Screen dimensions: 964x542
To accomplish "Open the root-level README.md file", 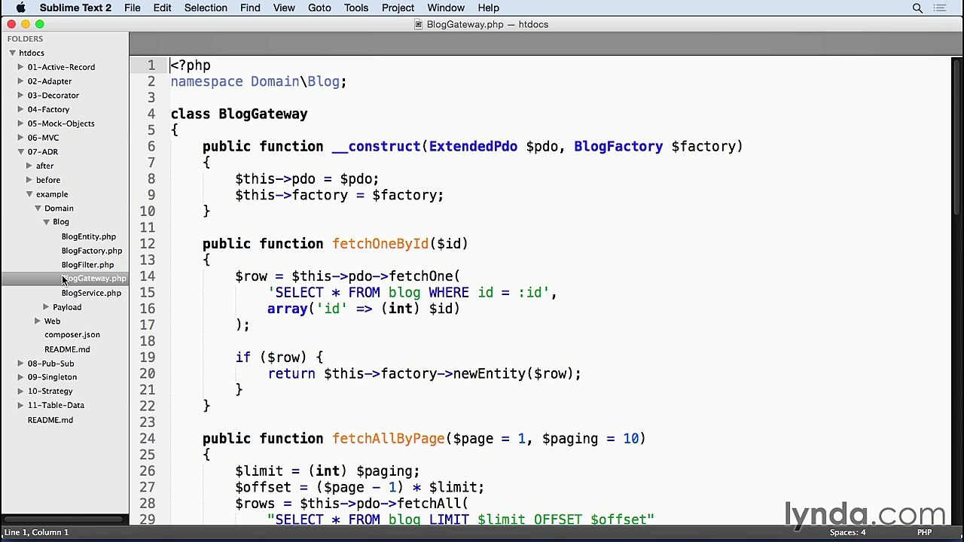I will tap(50, 420).
